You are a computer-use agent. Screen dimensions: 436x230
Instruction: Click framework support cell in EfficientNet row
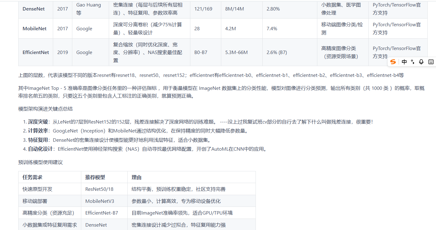(398, 52)
